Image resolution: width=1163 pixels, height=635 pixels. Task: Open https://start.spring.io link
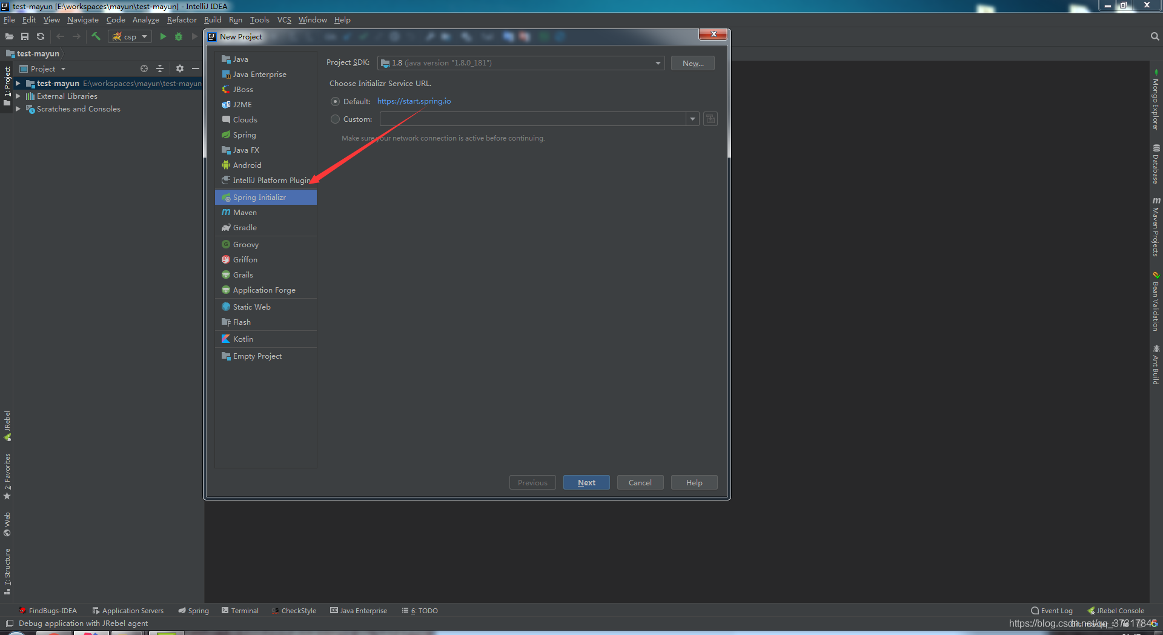point(414,101)
